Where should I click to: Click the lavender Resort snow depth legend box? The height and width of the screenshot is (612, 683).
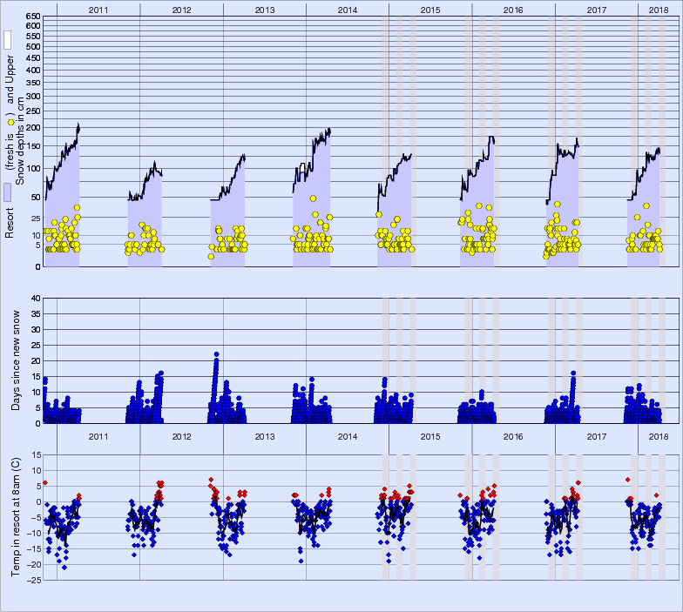click(8, 192)
